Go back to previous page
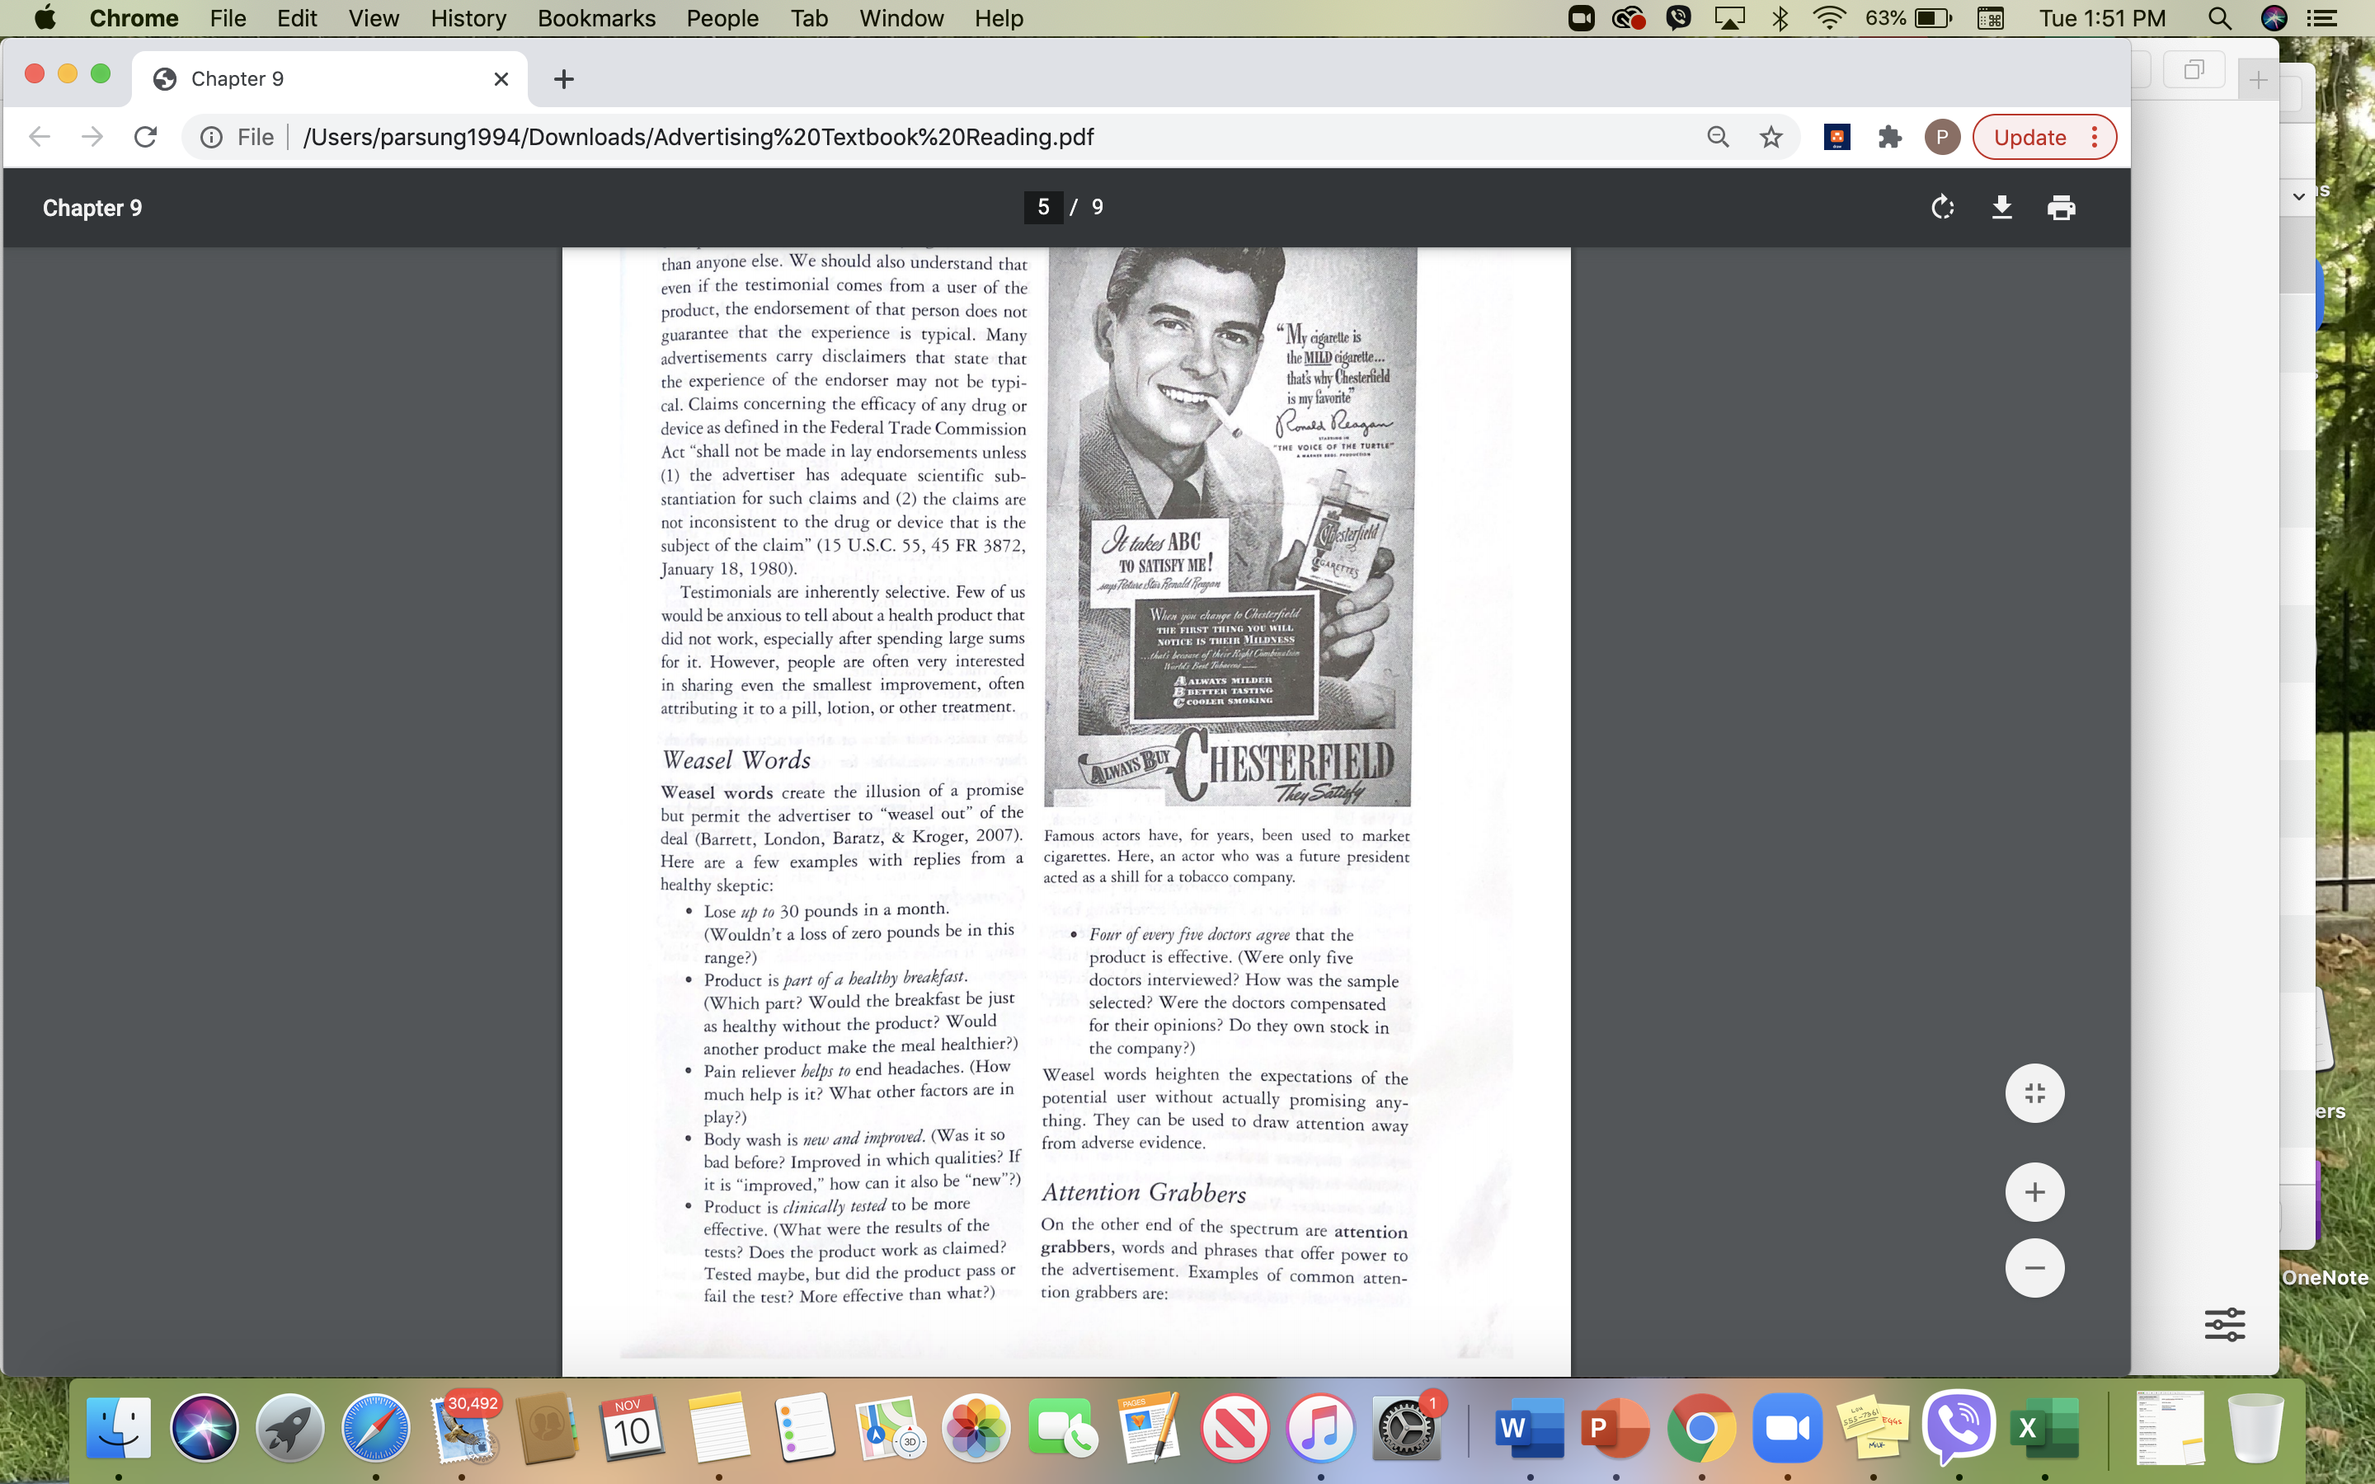 40,136
